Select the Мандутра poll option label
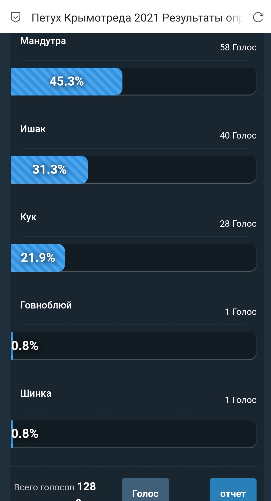This screenshot has width=271, height=501. [x=43, y=41]
